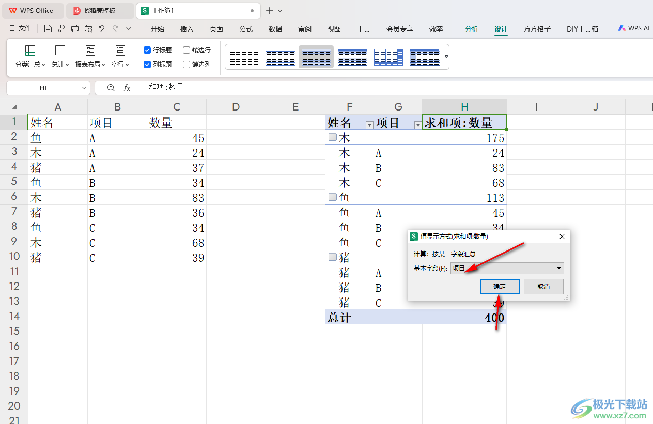The width and height of the screenshot is (653, 424).
Task: Switch to the 开始 ribbon tab
Action: (x=158, y=29)
